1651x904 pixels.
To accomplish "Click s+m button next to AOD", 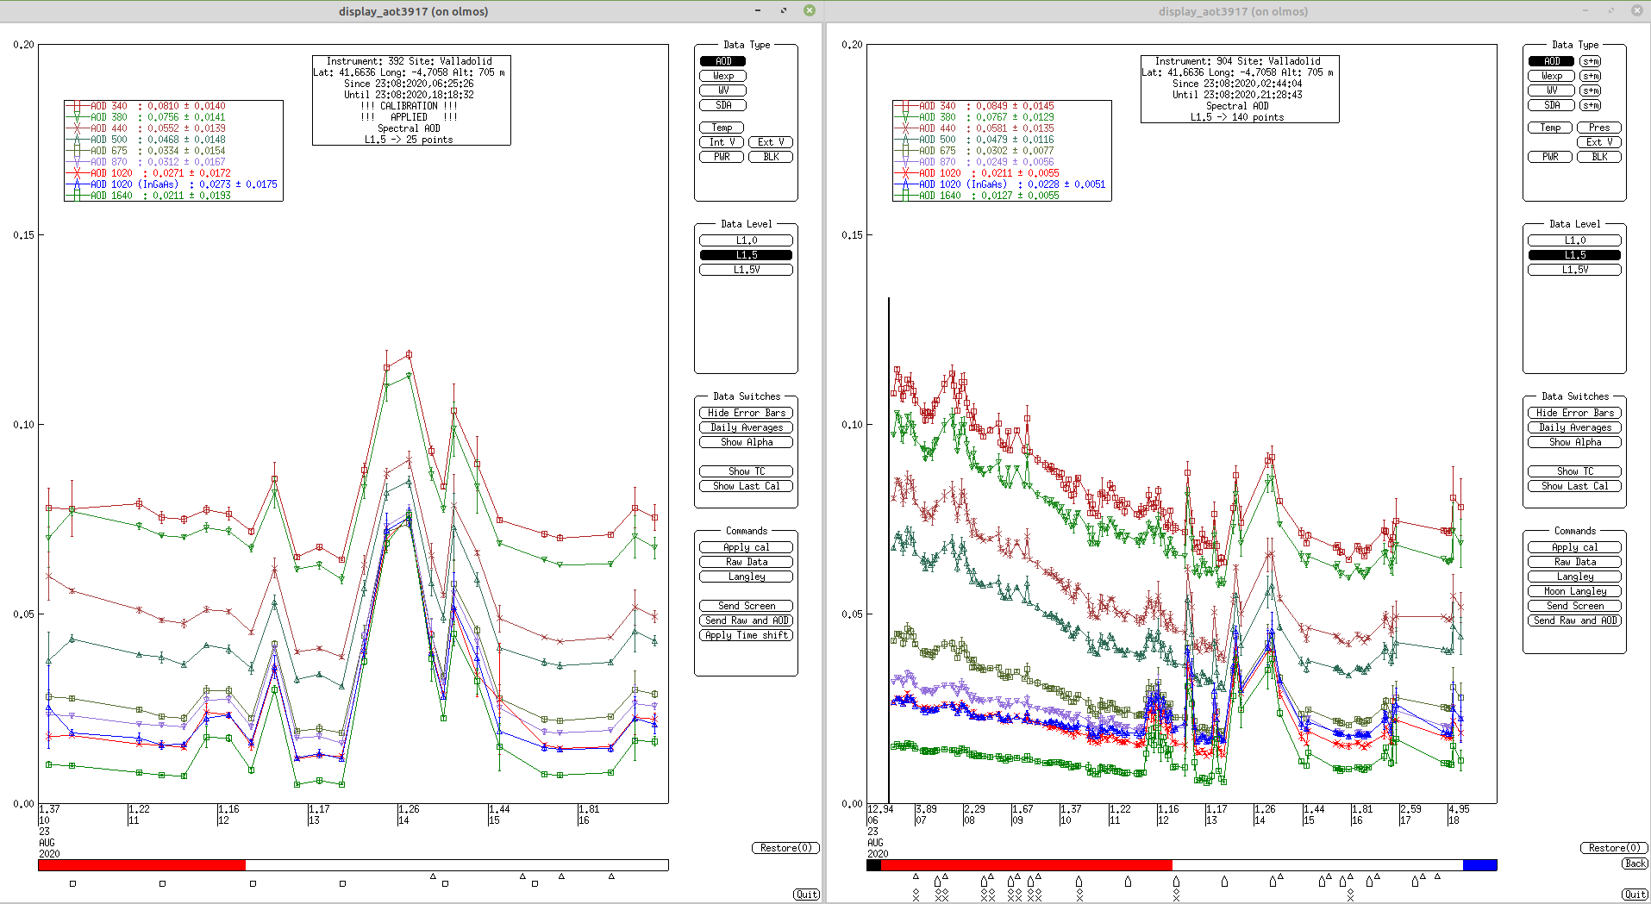I will (x=1591, y=61).
